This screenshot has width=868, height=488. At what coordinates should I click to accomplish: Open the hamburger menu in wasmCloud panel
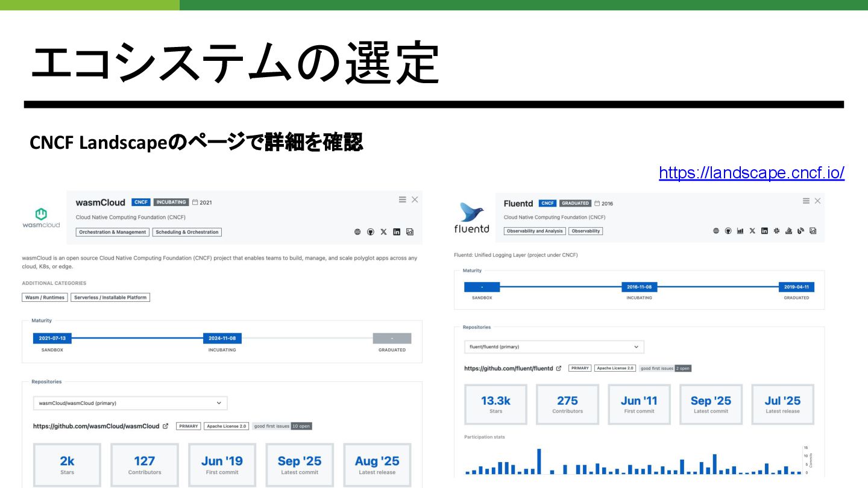pos(402,199)
